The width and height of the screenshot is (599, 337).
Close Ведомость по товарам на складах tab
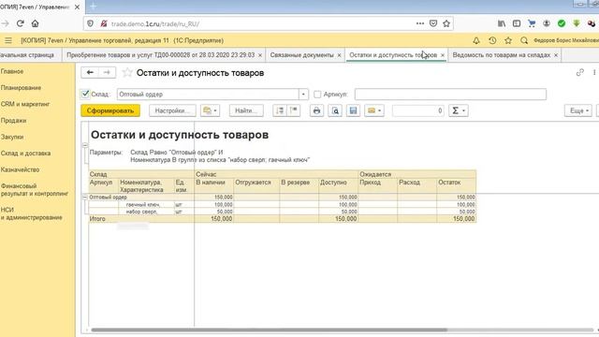(x=556, y=55)
